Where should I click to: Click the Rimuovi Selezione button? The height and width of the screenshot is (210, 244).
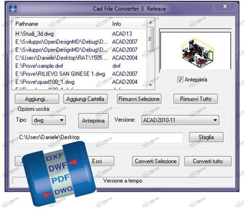coord(139,99)
